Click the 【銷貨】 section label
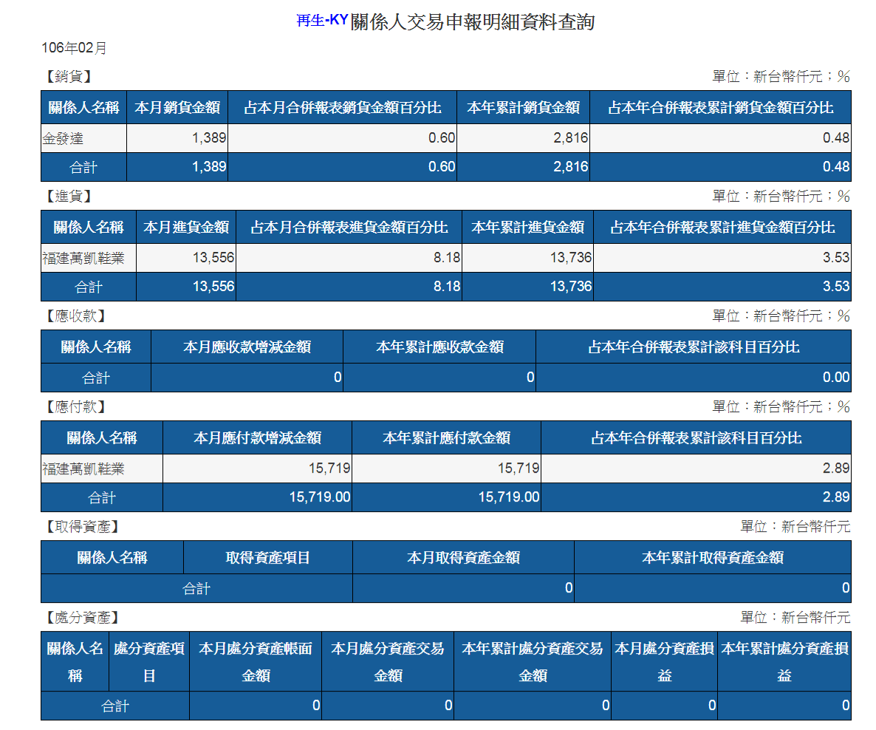Image resolution: width=876 pixels, height=730 pixels. [x=68, y=77]
